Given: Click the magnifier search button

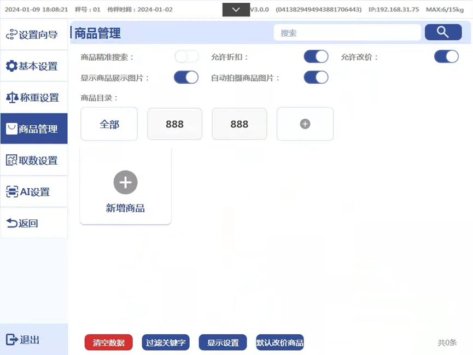Looking at the screenshot, I should (443, 32).
